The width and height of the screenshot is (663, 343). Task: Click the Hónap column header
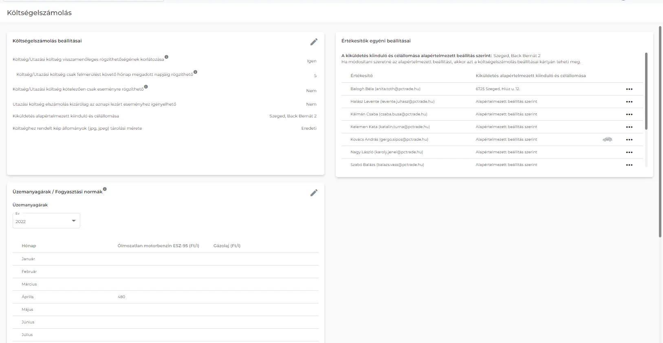pos(29,246)
